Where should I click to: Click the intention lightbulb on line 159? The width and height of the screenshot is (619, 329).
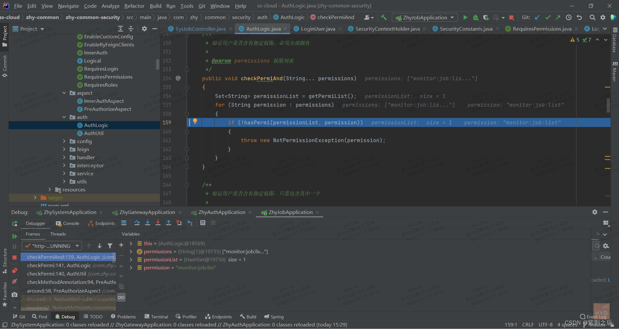point(195,121)
